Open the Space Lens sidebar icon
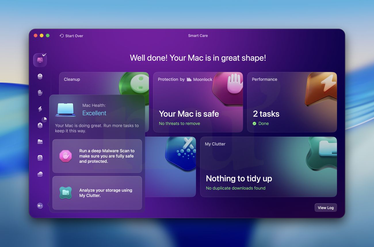 pyautogui.click(x=40, y=158)
